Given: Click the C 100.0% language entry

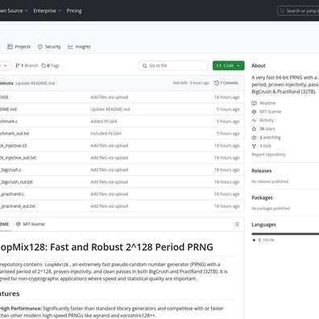Looking at the screenshot, I should (x=266, y=240).
